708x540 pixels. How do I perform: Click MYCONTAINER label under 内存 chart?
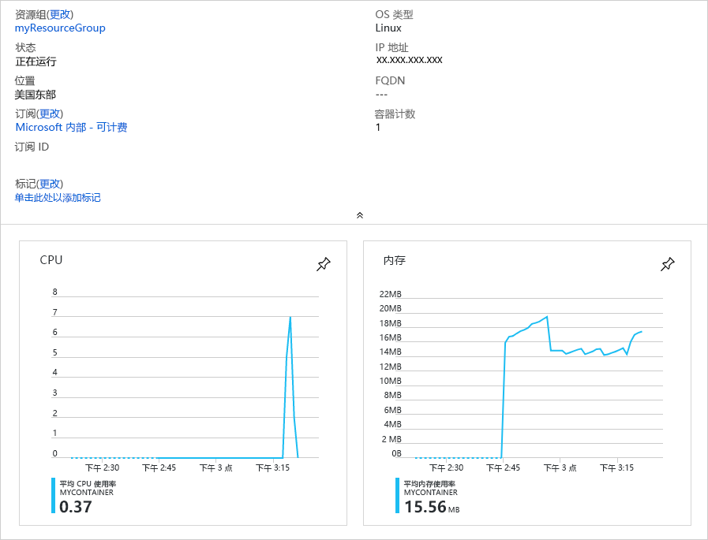click(431, 493)
